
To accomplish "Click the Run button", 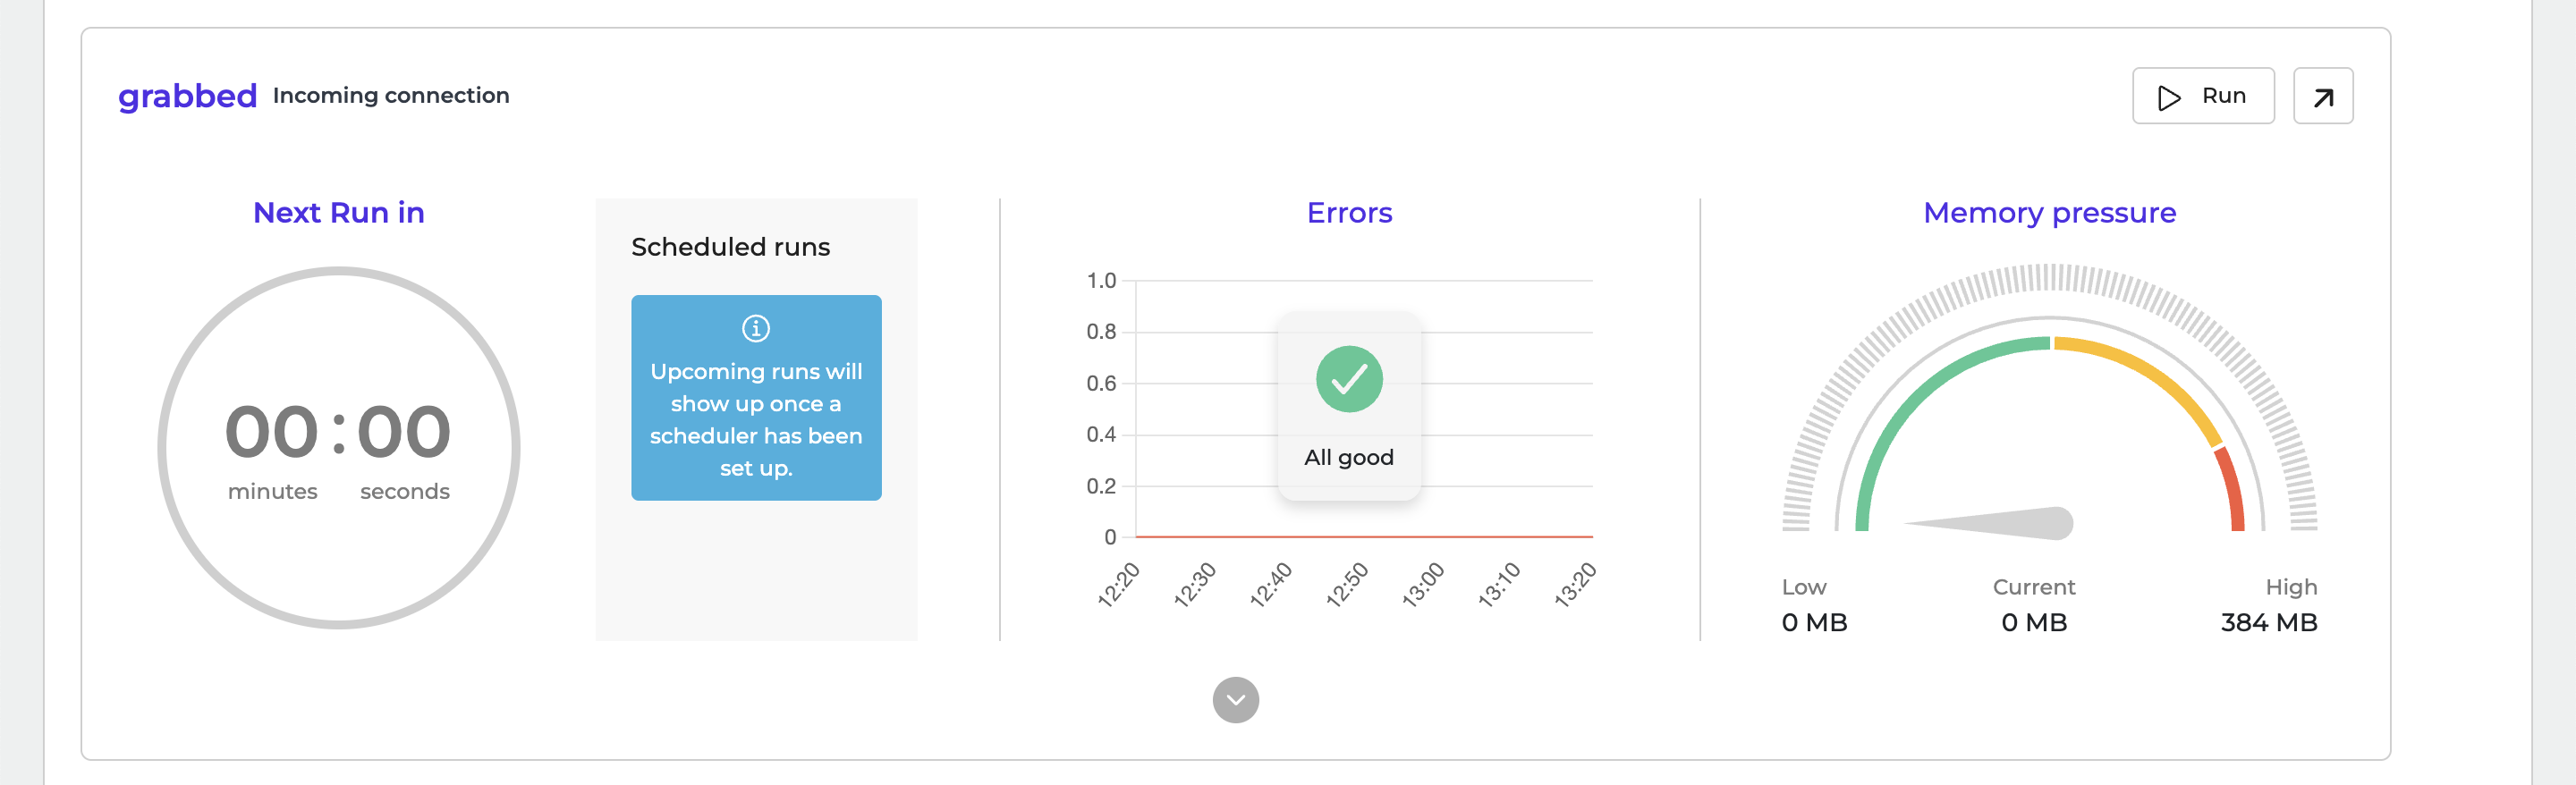I will pyautogui.click(x=2203, y=96).
